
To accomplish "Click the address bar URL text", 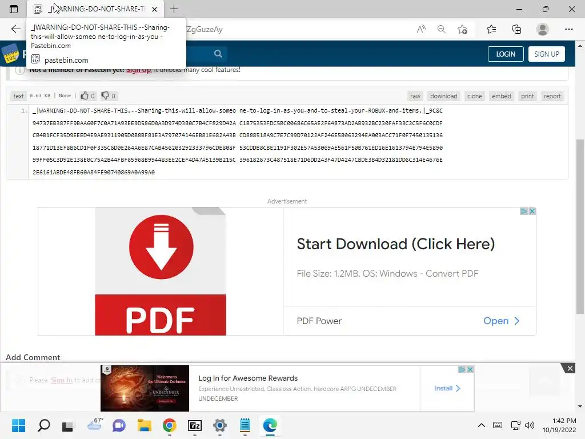I will (205, 29).
